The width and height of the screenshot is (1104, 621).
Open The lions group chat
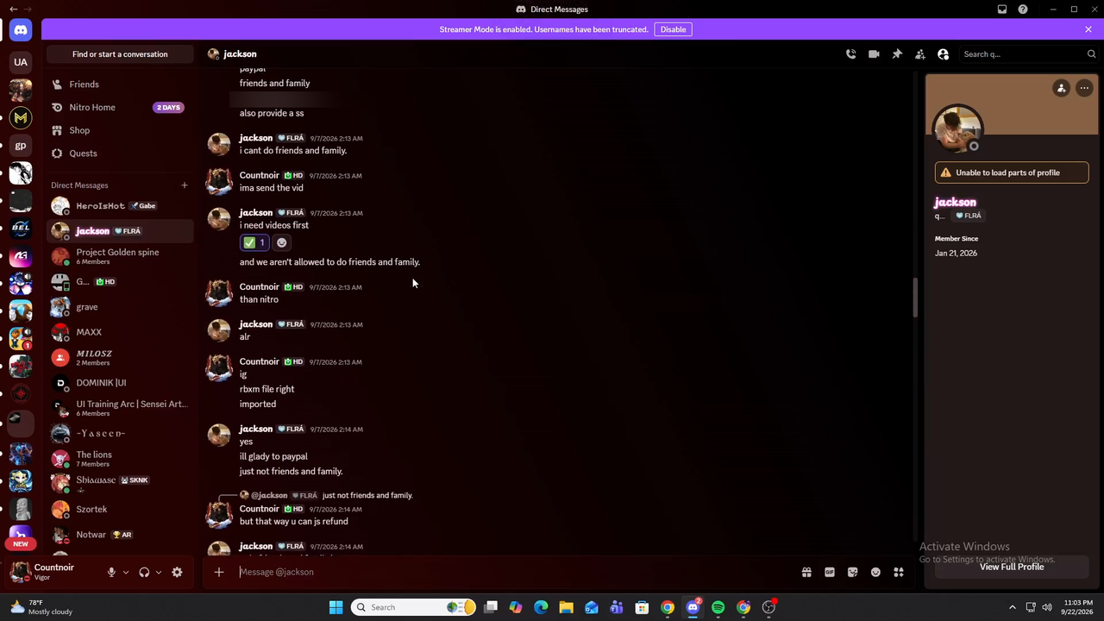pos(120,459)
